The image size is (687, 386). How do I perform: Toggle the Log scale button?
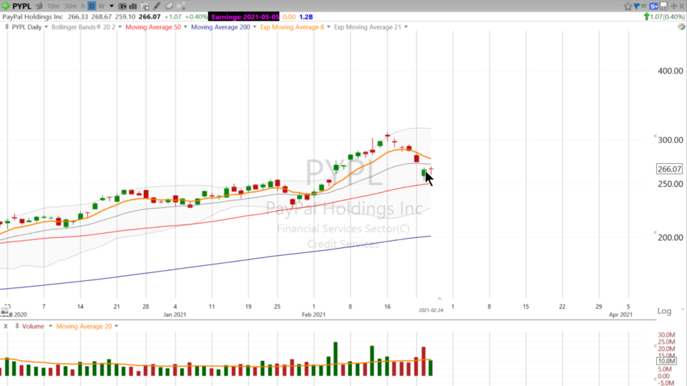tap(664, 311)
